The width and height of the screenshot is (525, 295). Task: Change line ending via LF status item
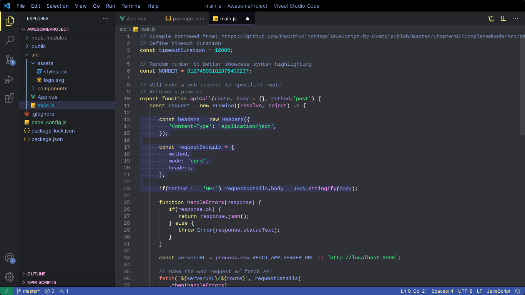479,291
